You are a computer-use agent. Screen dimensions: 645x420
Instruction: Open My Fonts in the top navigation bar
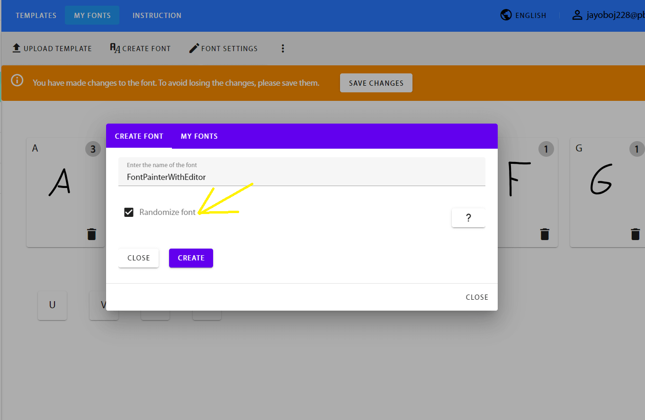[92, 15]
